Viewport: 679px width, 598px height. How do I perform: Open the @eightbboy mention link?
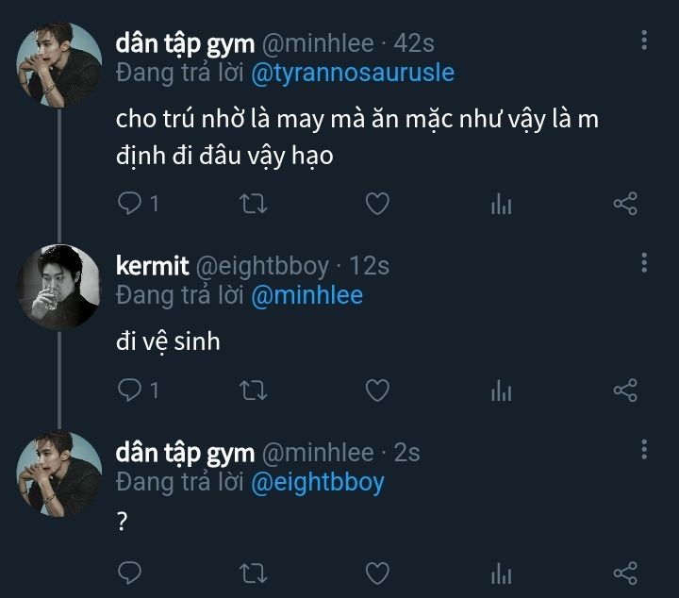(317, 482)
